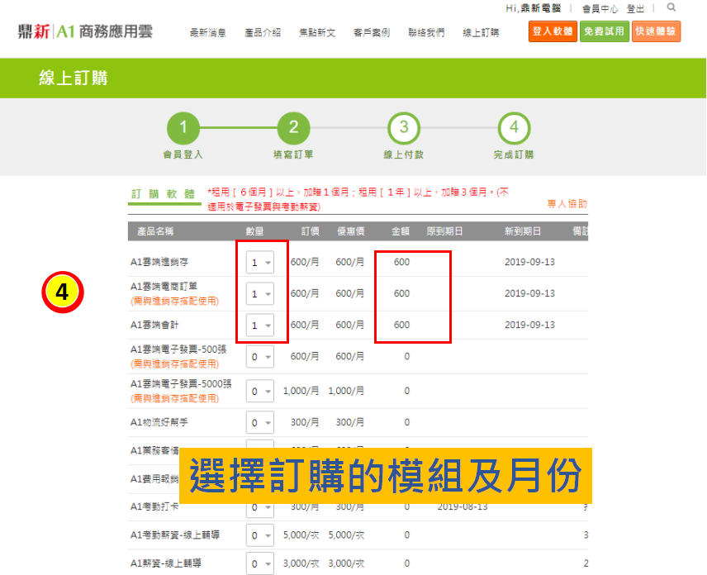The width and height of the screenshot is (707, 575).
Task: Open quantity dropdown for A1雲端電商訂單
Action: [260, 293]
